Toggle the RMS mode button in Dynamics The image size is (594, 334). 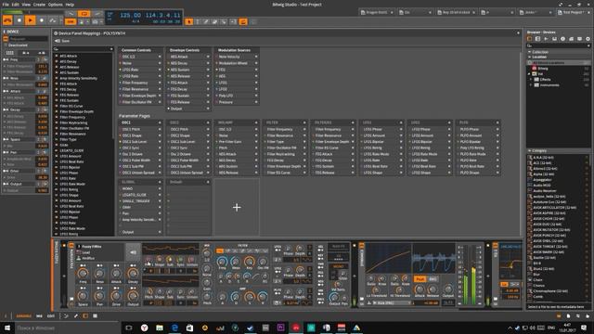pos(433,279)
